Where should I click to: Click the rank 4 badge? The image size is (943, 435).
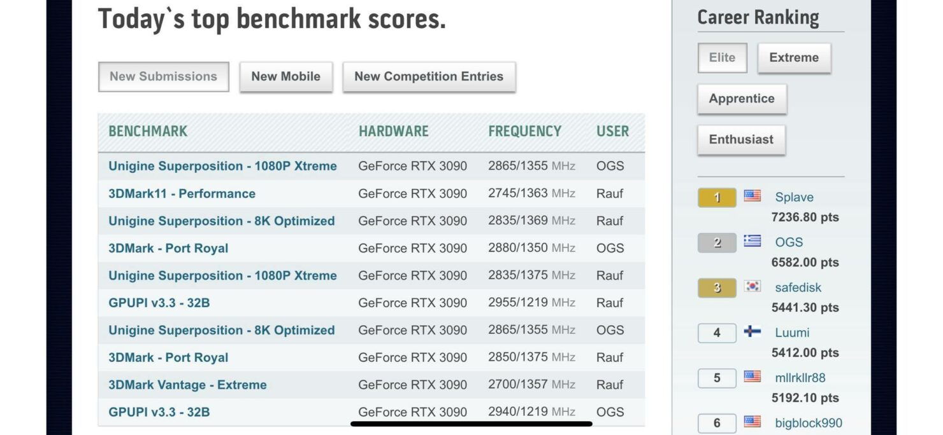(x=717, y=333)
